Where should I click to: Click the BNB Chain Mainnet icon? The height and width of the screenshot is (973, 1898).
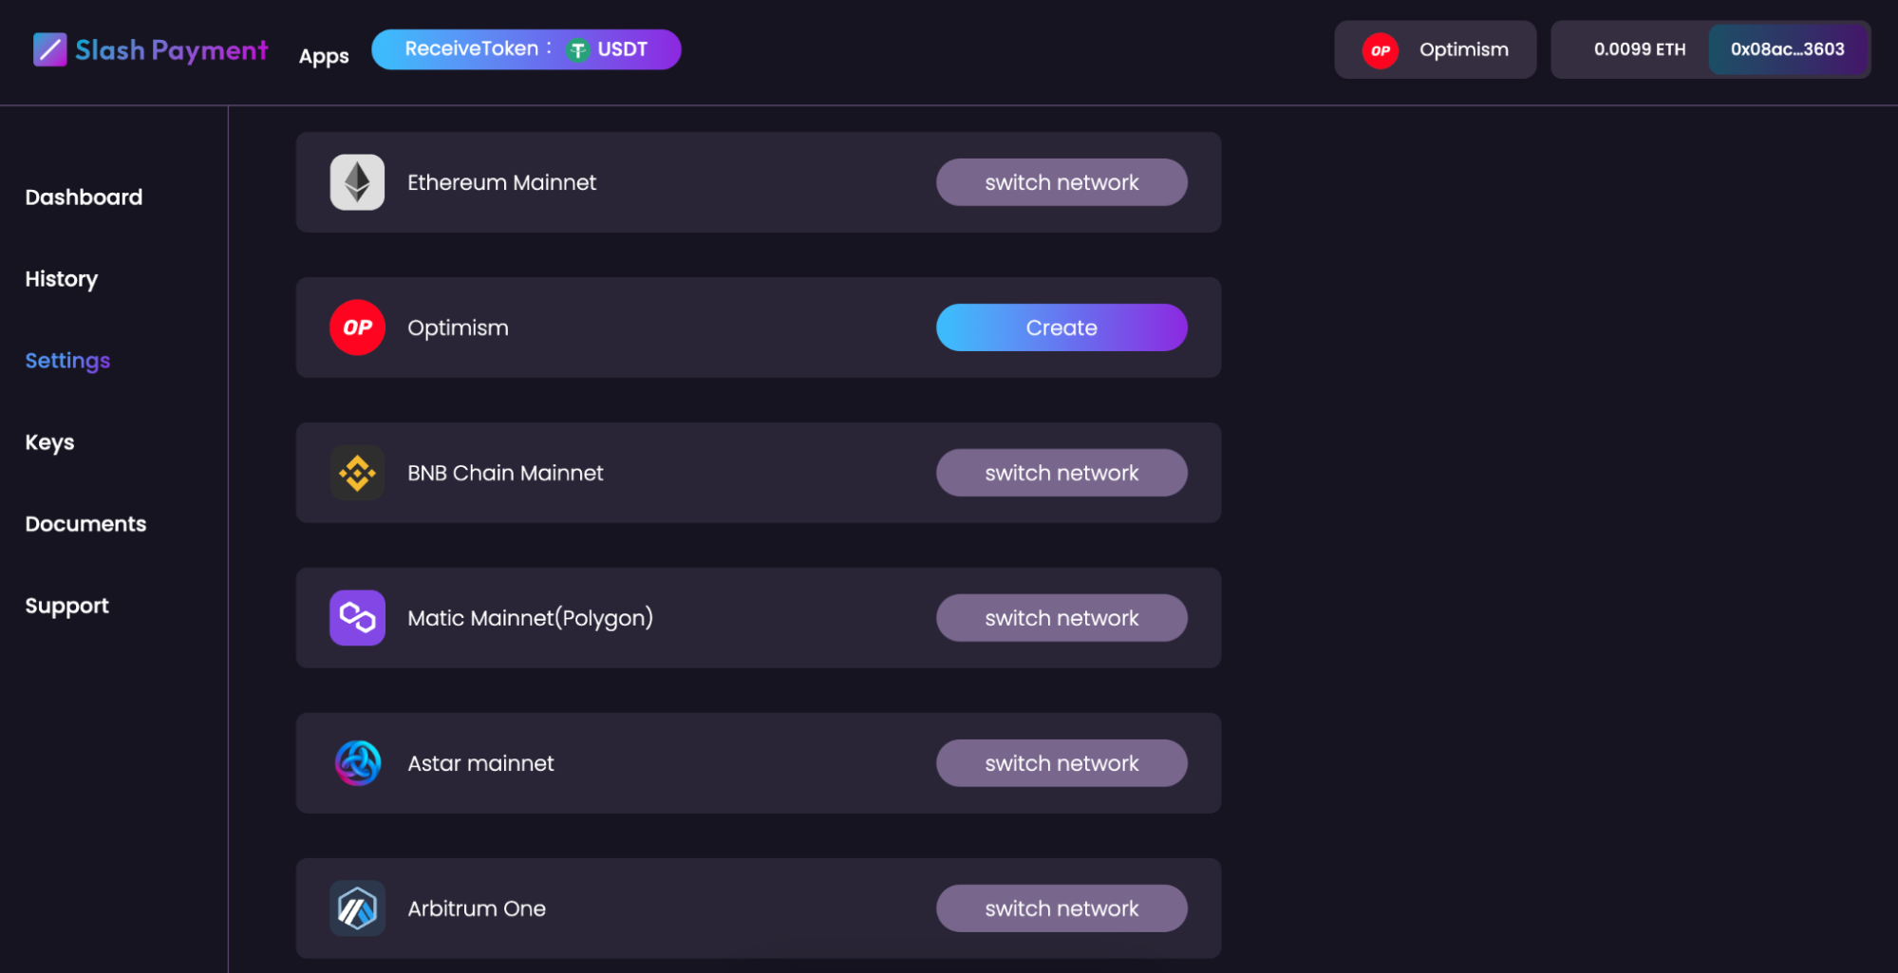point(357,473)
